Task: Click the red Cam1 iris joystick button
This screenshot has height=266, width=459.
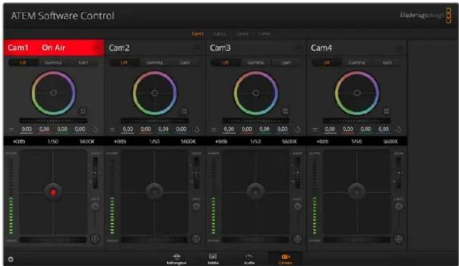Action: coord(53,192)
